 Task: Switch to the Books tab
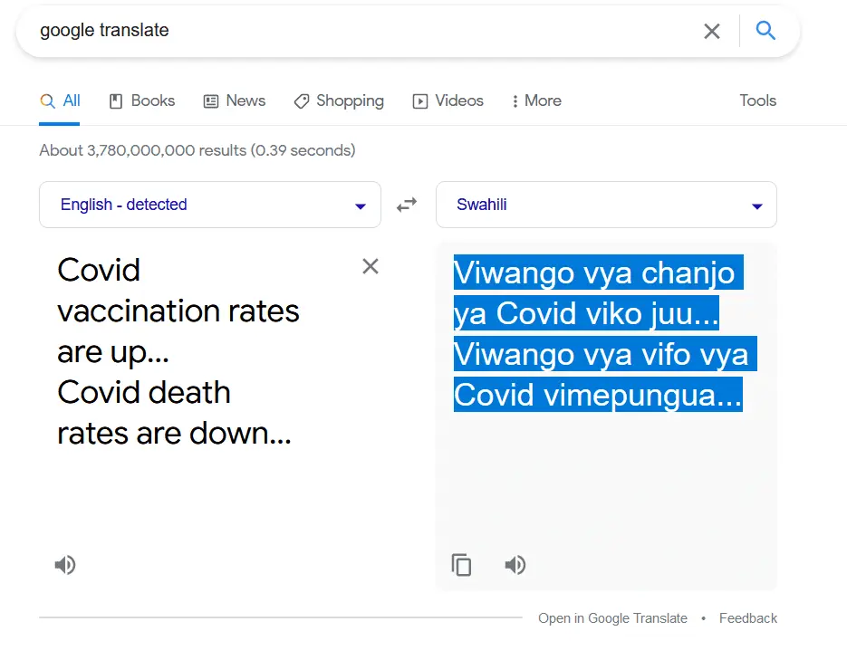142,101
